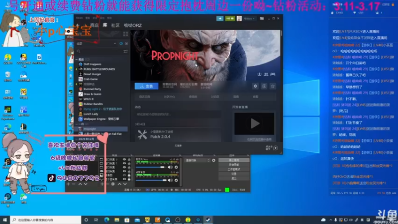Hide 窗口采集 2 source eye icon
The width and height of the screenshot is (398, 224).
(124, 163)
